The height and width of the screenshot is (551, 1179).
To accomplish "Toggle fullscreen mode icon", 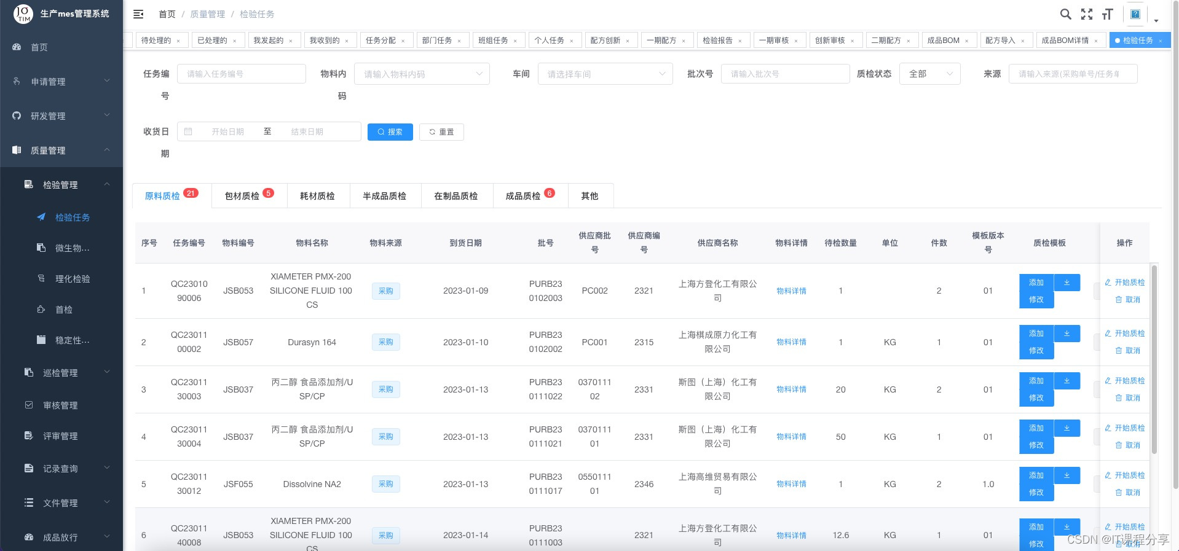I will pos(1087,14).
